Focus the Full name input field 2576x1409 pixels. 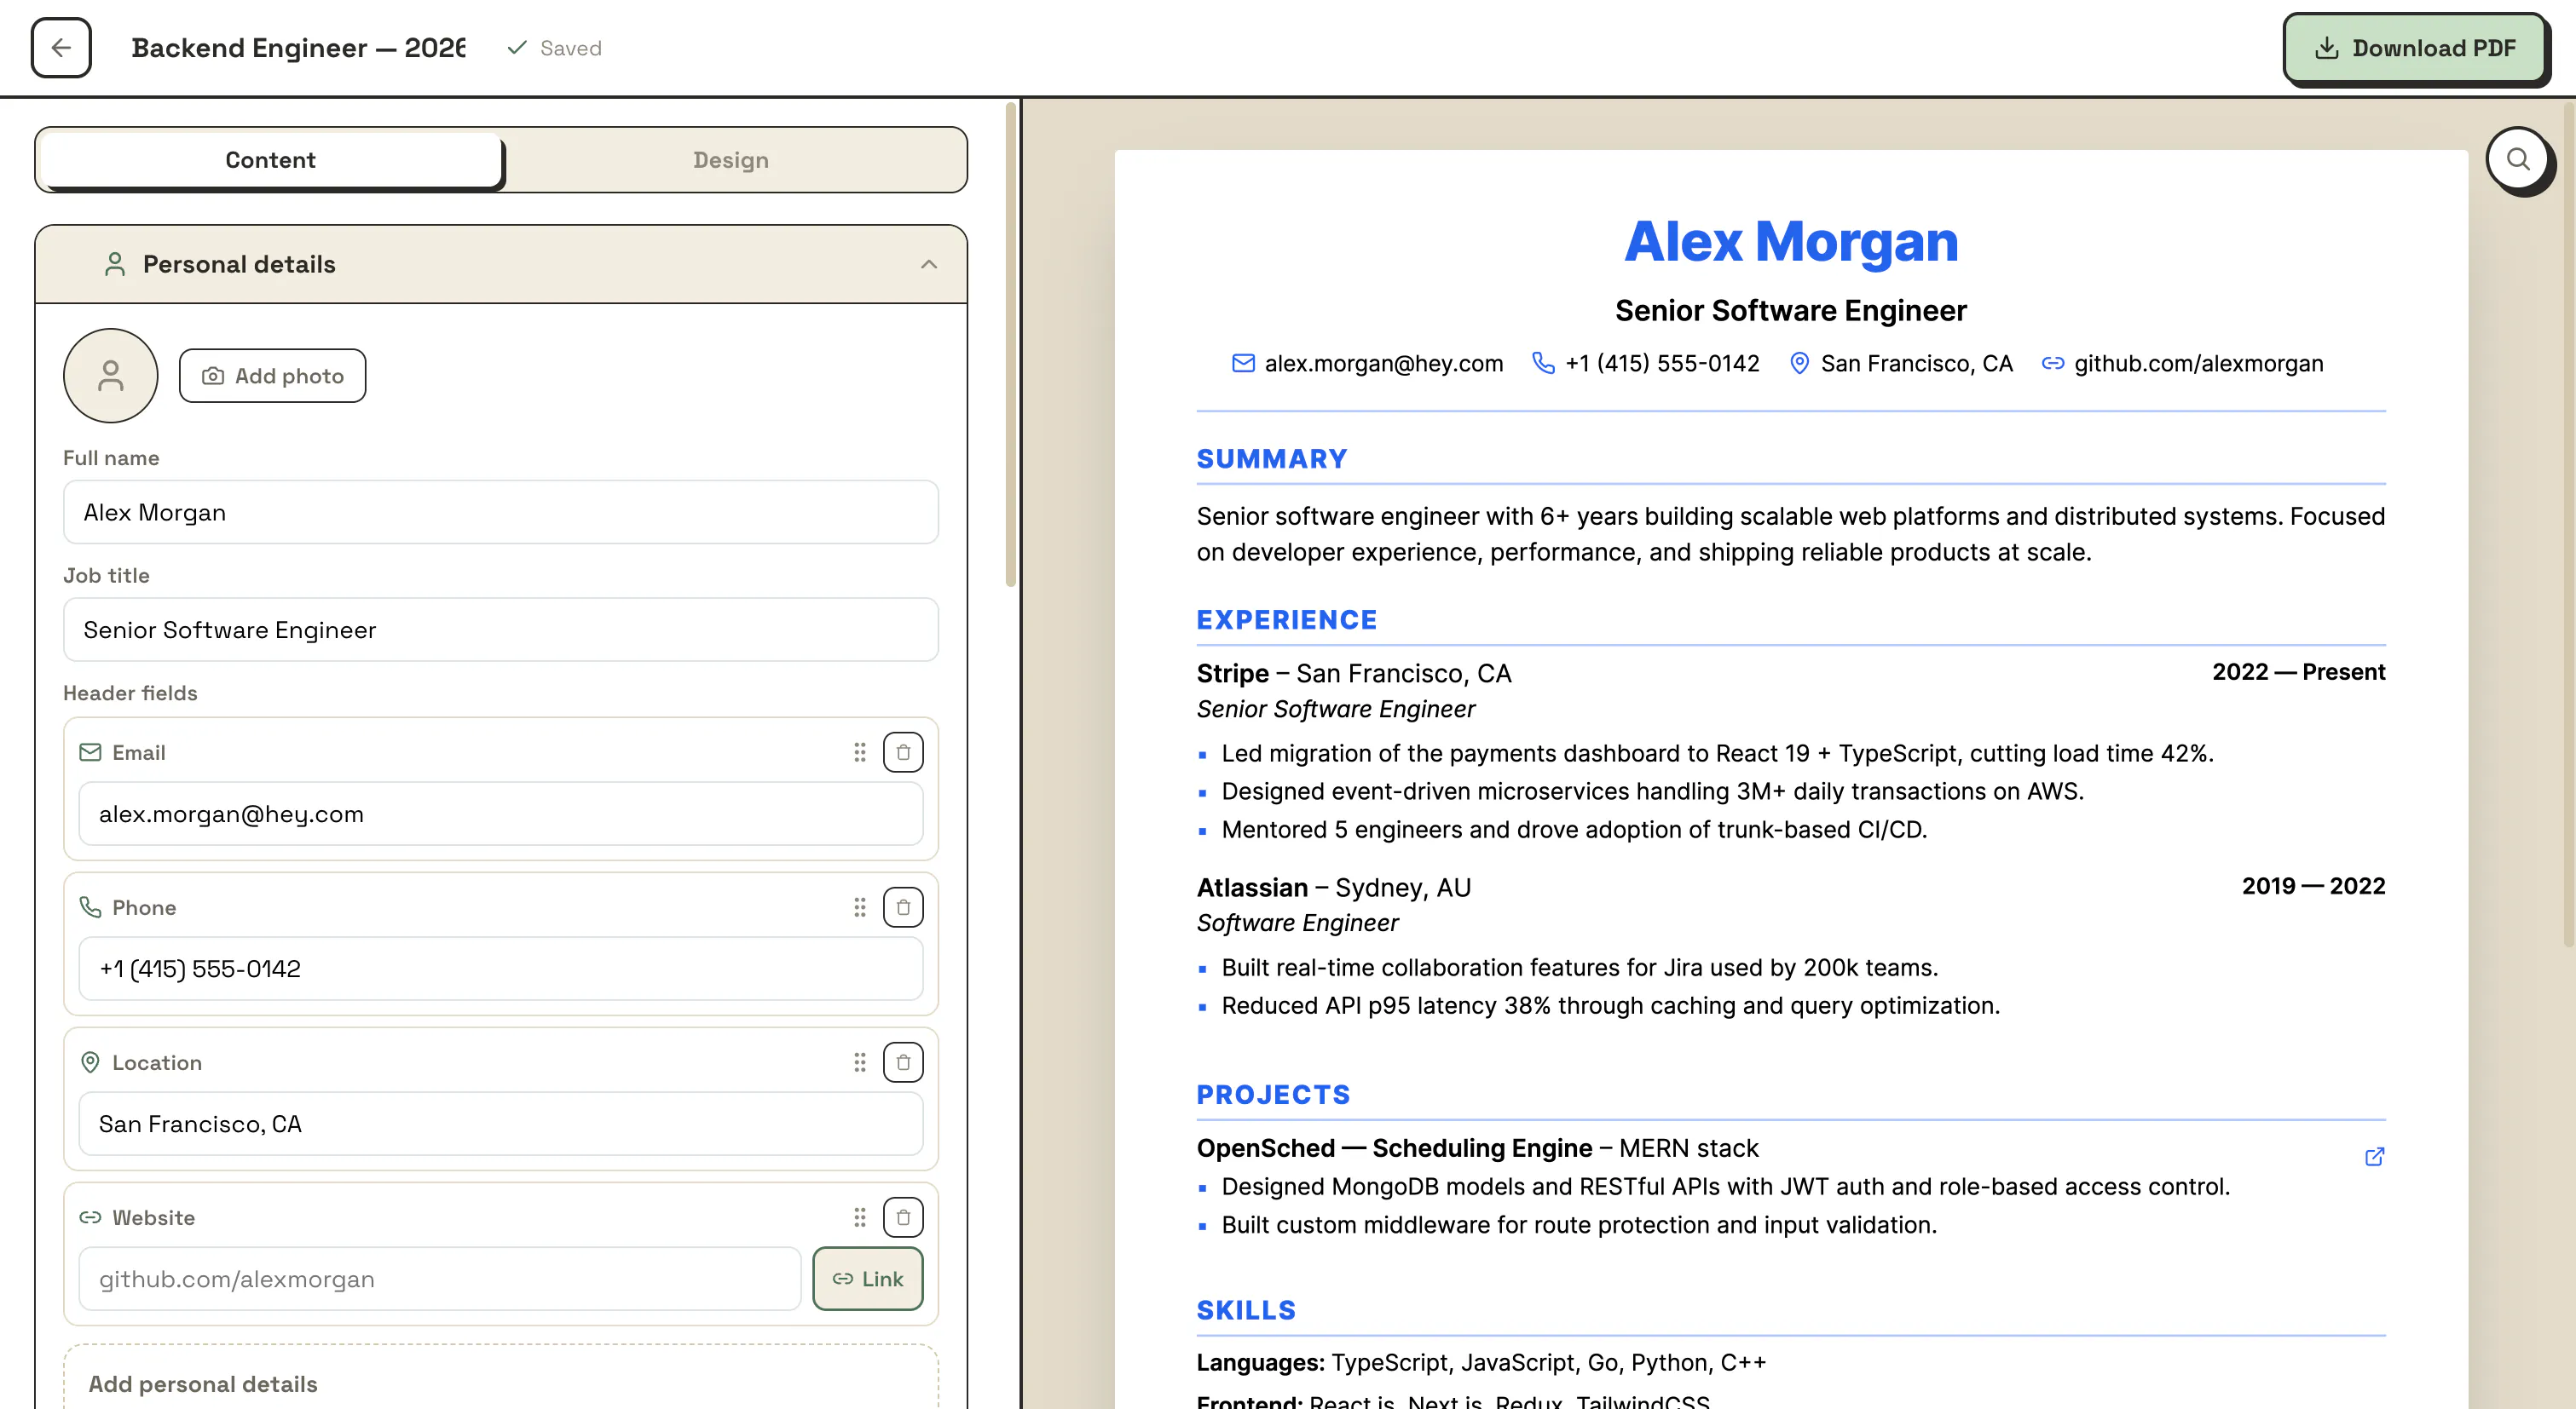[x=501, y=513]
